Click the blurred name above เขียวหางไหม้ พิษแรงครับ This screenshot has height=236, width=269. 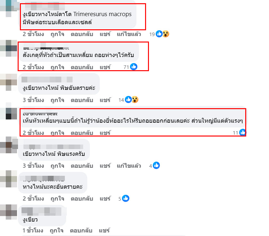pos(53,147)
